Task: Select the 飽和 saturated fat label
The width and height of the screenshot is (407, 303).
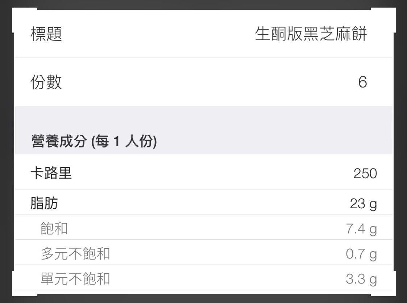Action: point(54,229)
